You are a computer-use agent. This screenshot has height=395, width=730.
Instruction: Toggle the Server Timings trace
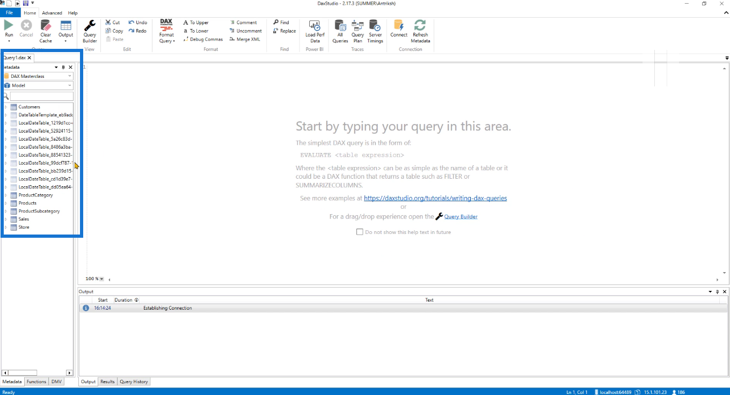pyautogui.click(x=375, y=25)
